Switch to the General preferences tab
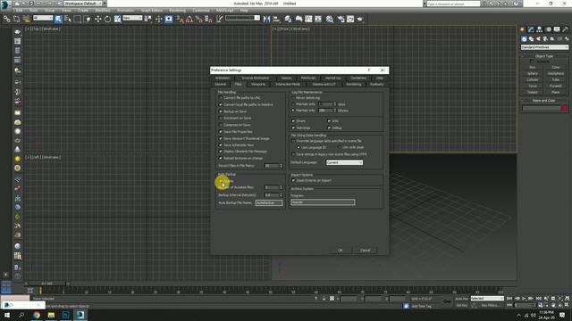 coord(221,85)
